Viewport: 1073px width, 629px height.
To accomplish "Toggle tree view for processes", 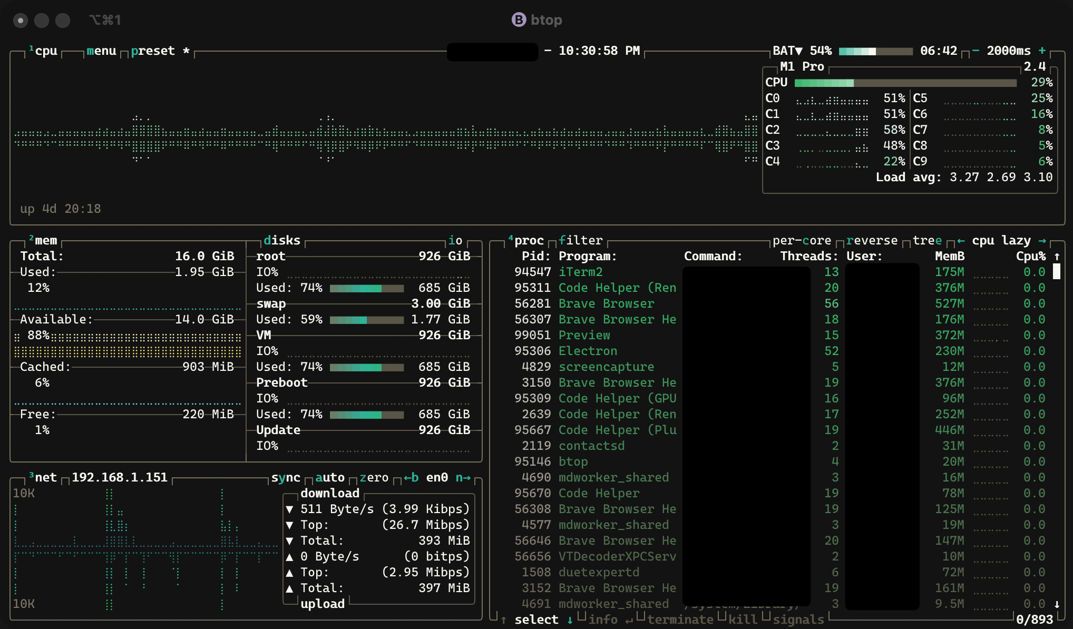I will 927,241.
